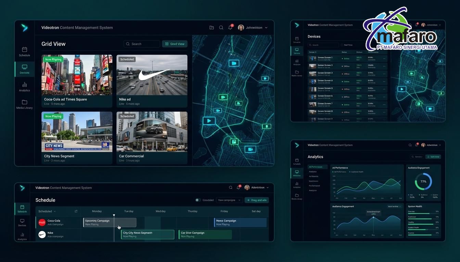Open Analytics icon in the Devices window sidebar

[297, 61]
